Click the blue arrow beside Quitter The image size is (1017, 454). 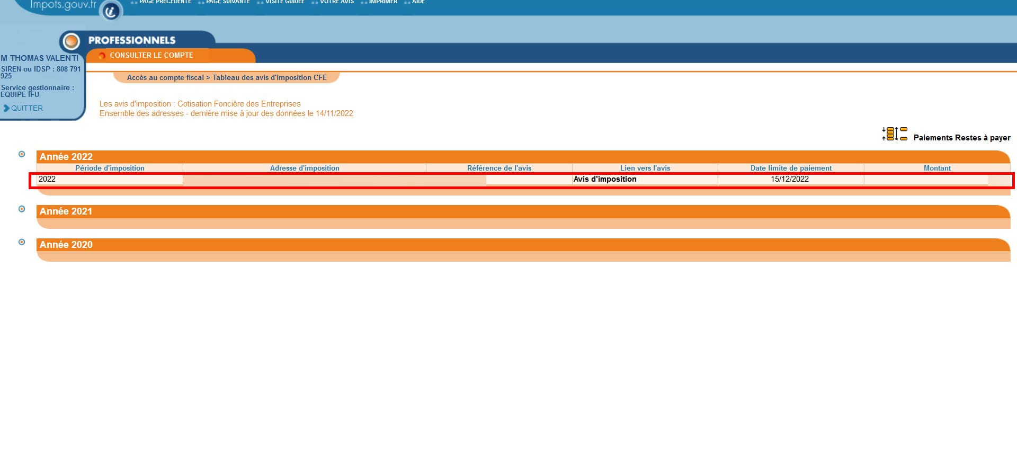coord(6,108)
